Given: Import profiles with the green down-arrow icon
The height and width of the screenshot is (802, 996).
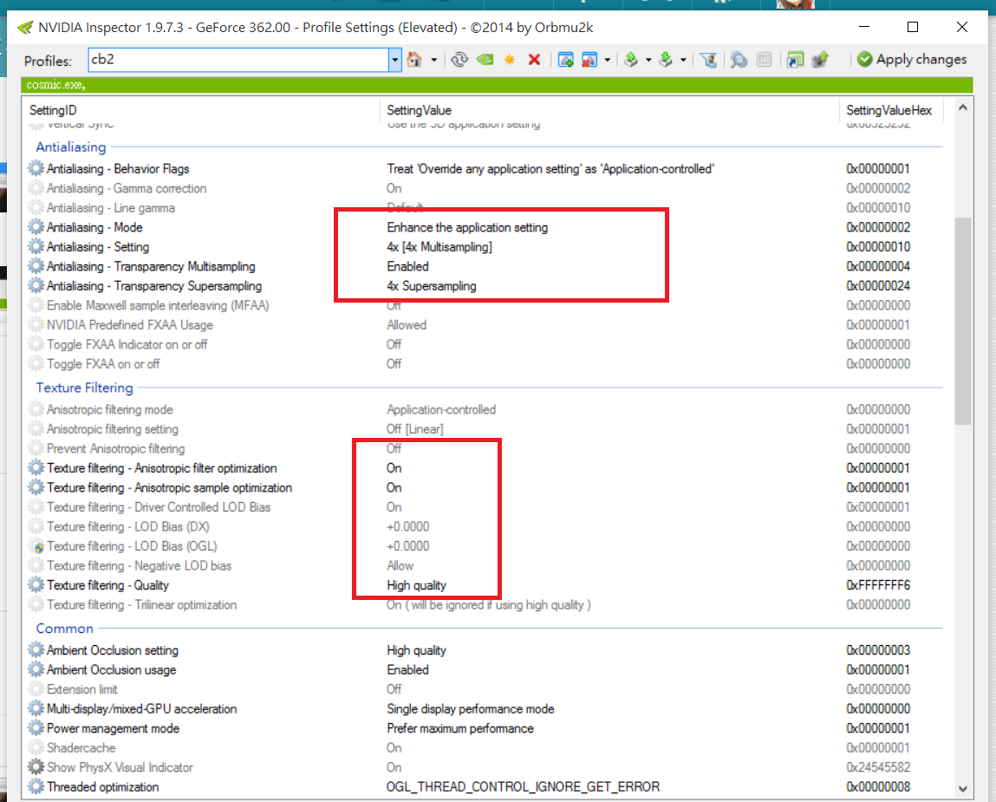Looking at the screenshot, I should pos(665,60).
